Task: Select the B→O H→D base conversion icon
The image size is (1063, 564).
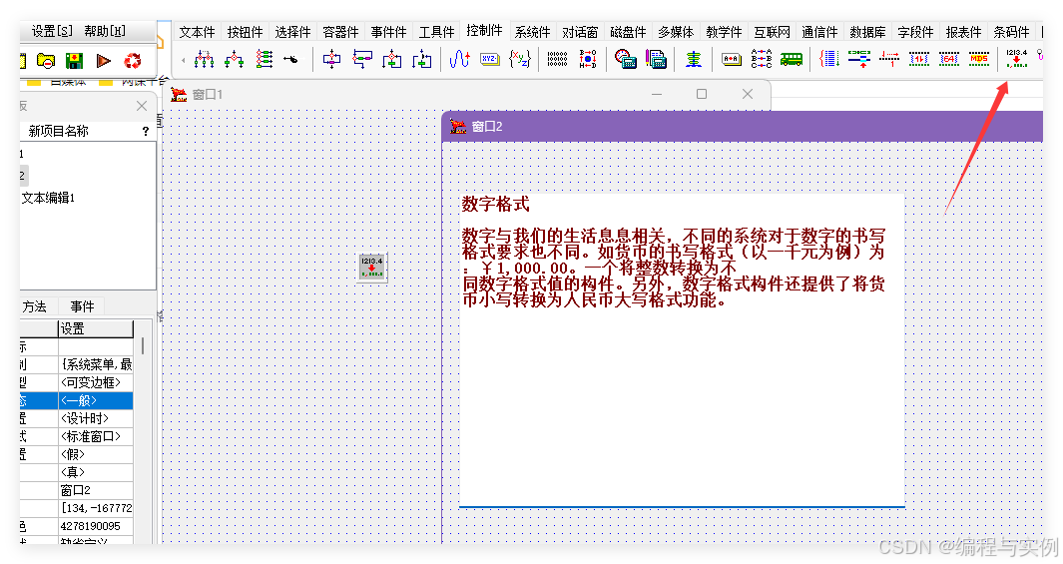Action: [588, 59]
